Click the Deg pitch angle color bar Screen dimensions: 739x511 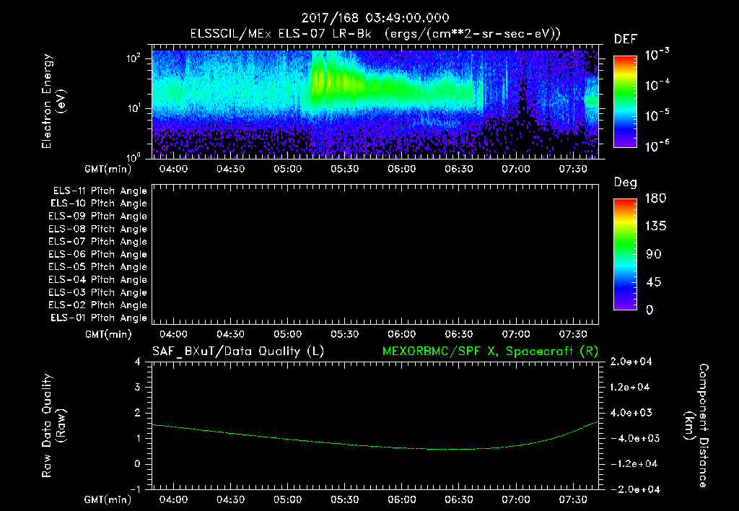pos(625,255)
